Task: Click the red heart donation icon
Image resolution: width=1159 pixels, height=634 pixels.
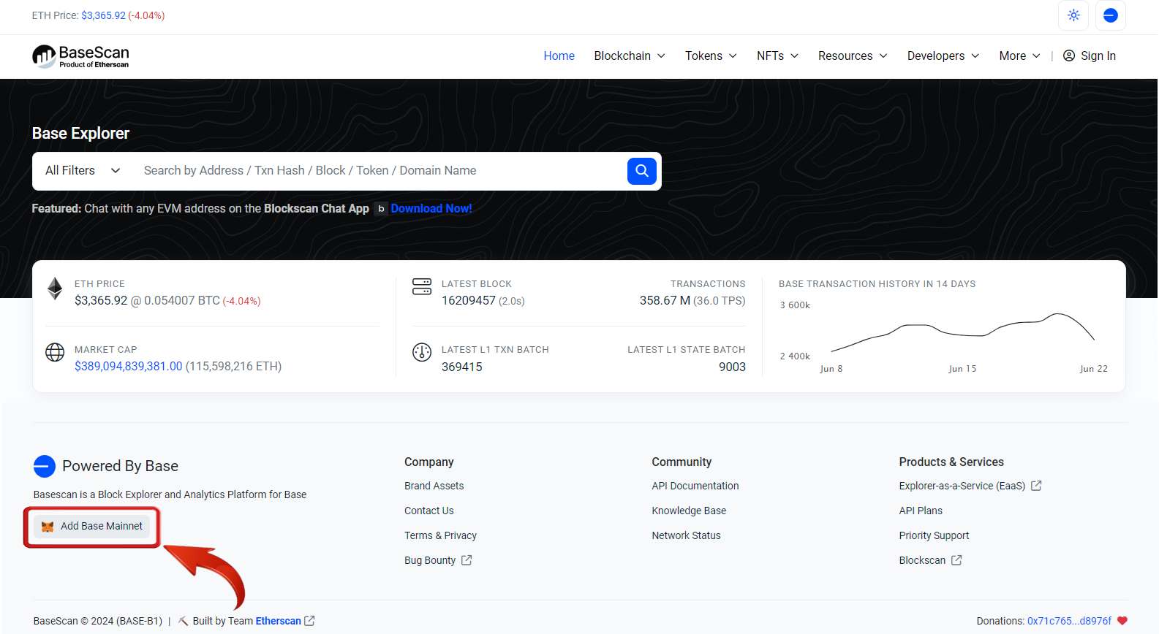Action: [x=1122, y=621]
